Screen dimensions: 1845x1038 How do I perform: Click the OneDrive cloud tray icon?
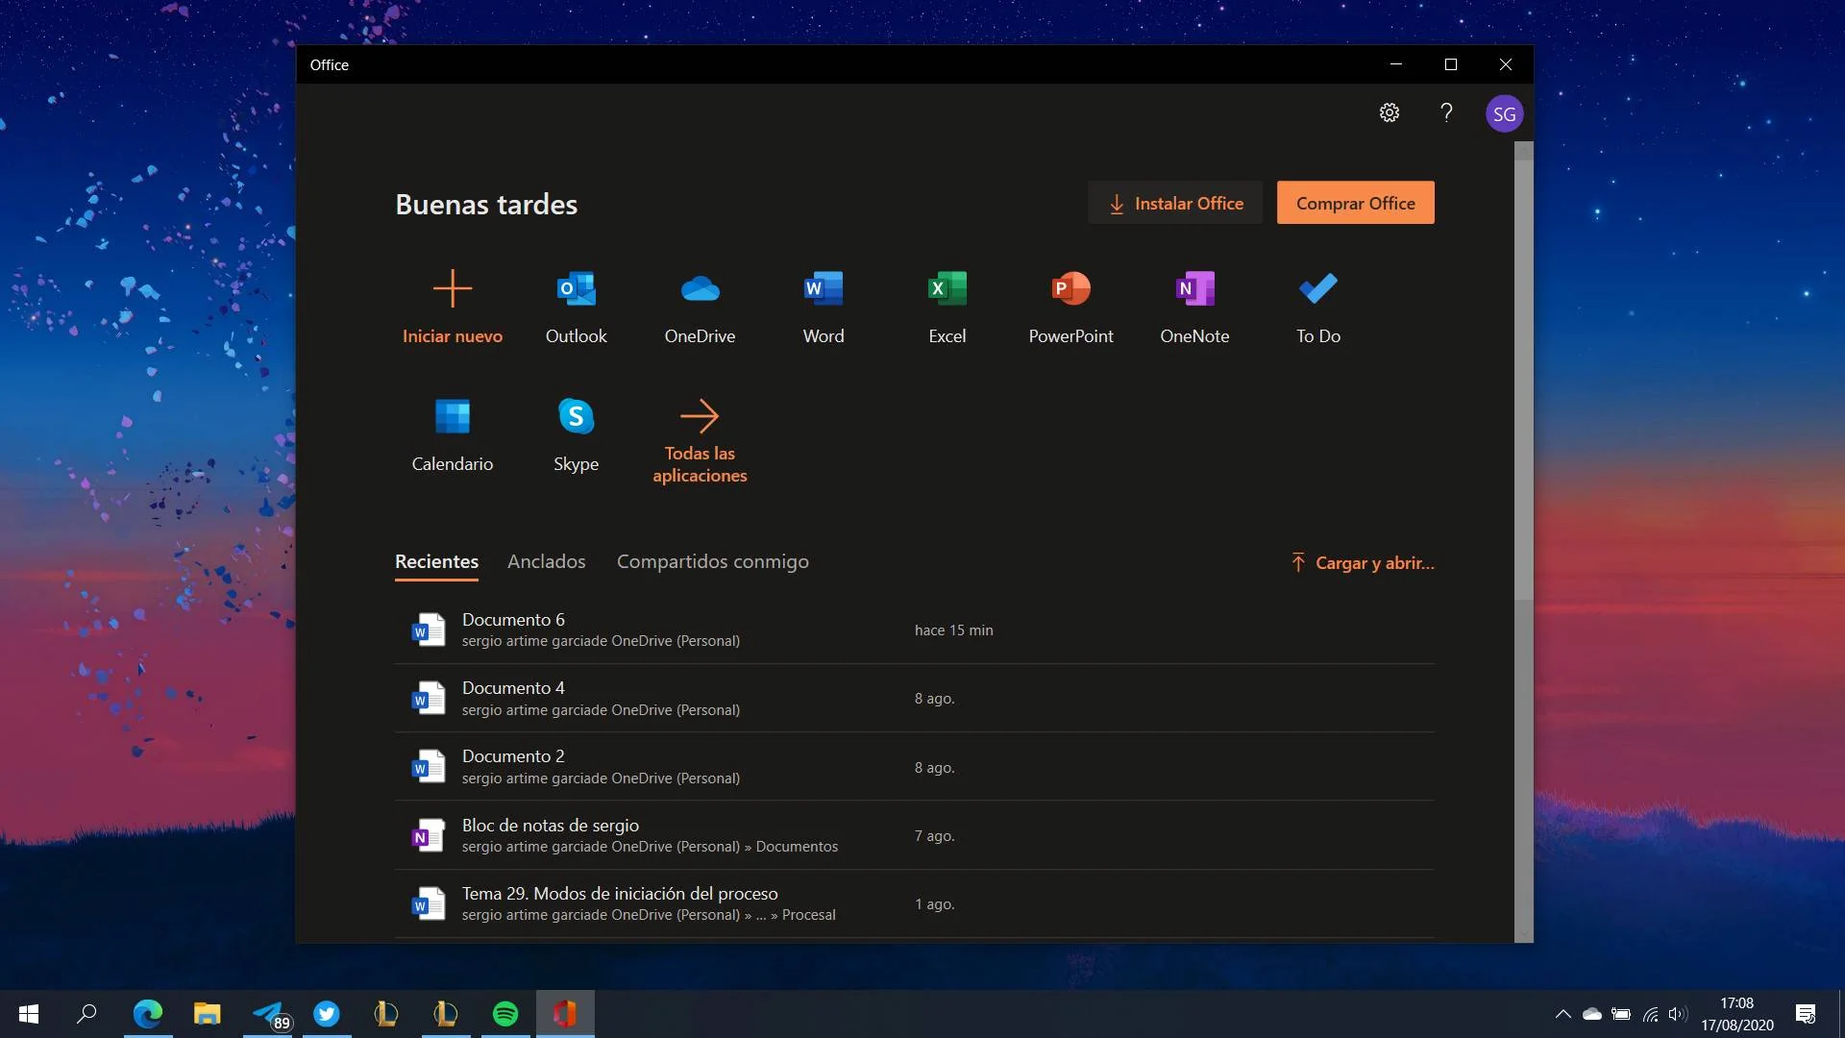tap(1592, 1014)
